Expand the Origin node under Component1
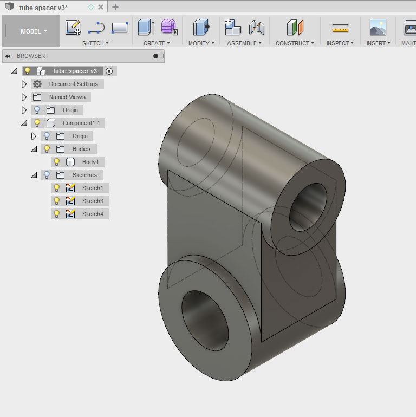 pyautogui.click(x=34, y=136)
